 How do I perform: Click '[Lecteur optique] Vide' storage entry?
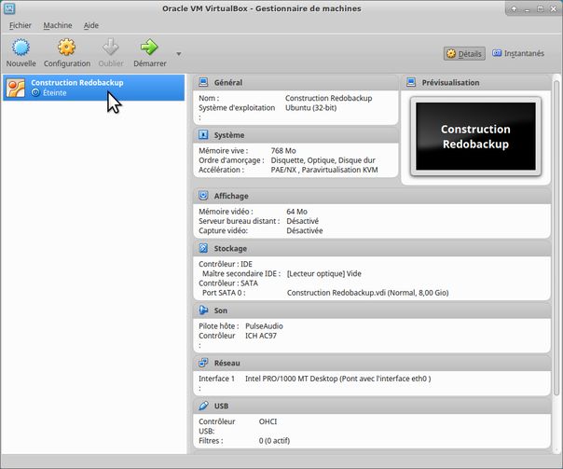[x=323, y=273]
